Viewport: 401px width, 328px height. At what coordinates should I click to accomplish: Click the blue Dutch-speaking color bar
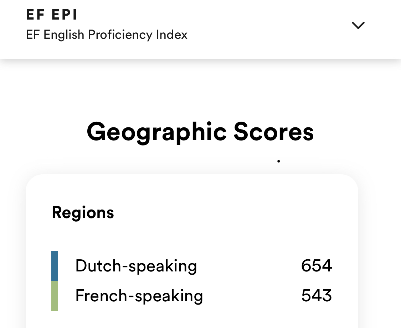(55, 266)
